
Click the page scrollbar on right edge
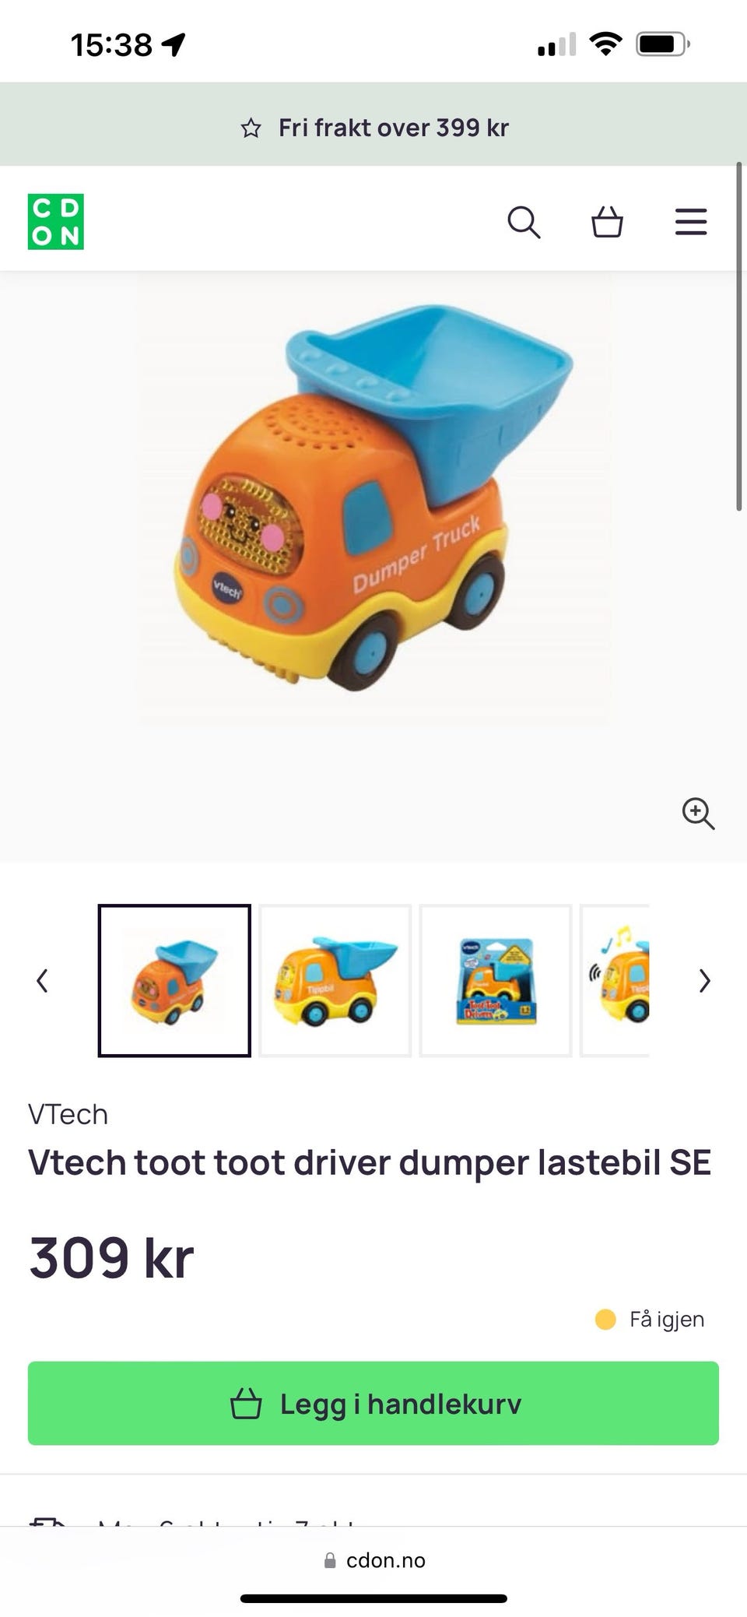(739, 336)
